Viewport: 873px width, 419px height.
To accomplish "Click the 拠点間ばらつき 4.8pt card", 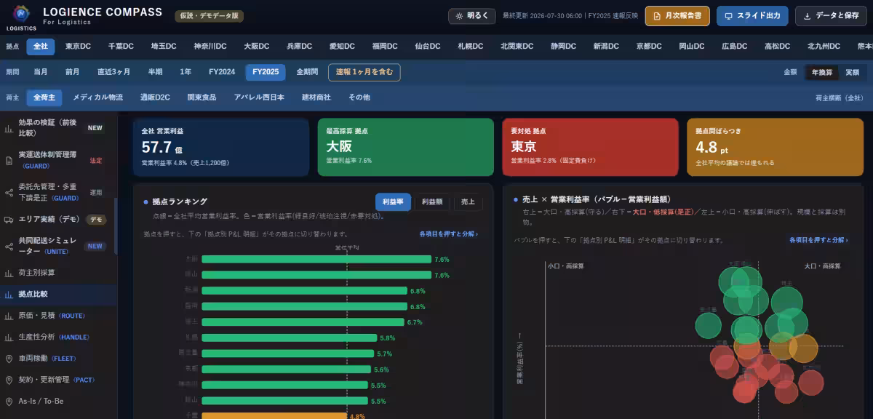I will pyautogui.click(x=775, y=148).
